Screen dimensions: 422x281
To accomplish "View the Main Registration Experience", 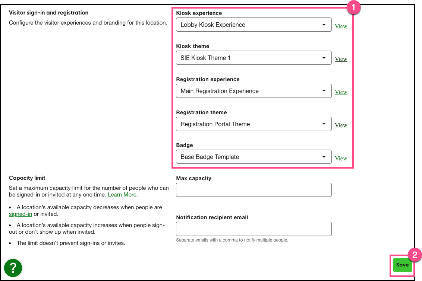I will tap(341, 92).
